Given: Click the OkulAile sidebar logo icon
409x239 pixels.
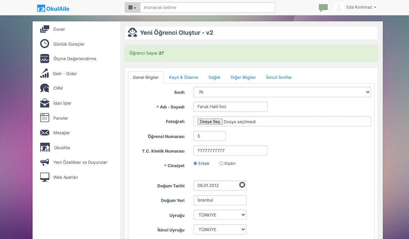Looking at the screenshot, I should [45, 147].
